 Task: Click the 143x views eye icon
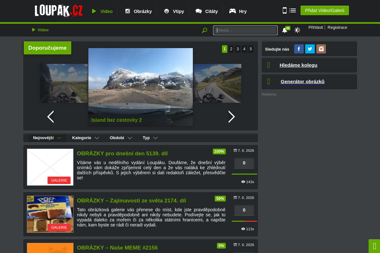tap(243, 182)
